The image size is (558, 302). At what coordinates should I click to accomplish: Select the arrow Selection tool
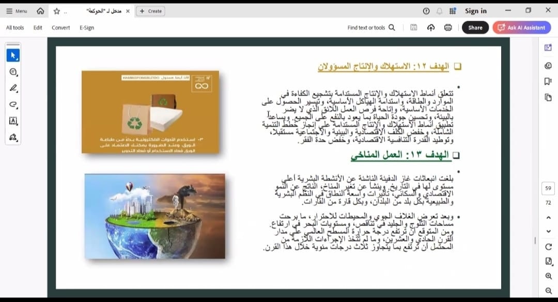pos(13,55)
